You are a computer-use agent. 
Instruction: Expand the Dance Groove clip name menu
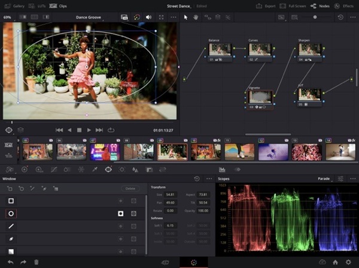tap(90, 17)
